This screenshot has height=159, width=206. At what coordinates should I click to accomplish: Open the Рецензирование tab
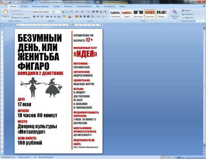[84, 6]
